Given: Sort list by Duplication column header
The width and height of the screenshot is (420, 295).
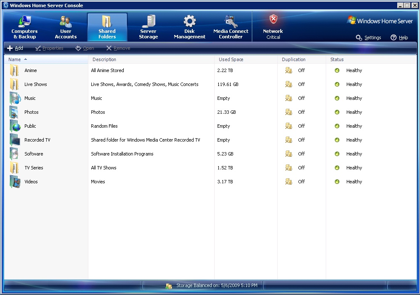Looking at the screenshot, I should pos(294,59).
